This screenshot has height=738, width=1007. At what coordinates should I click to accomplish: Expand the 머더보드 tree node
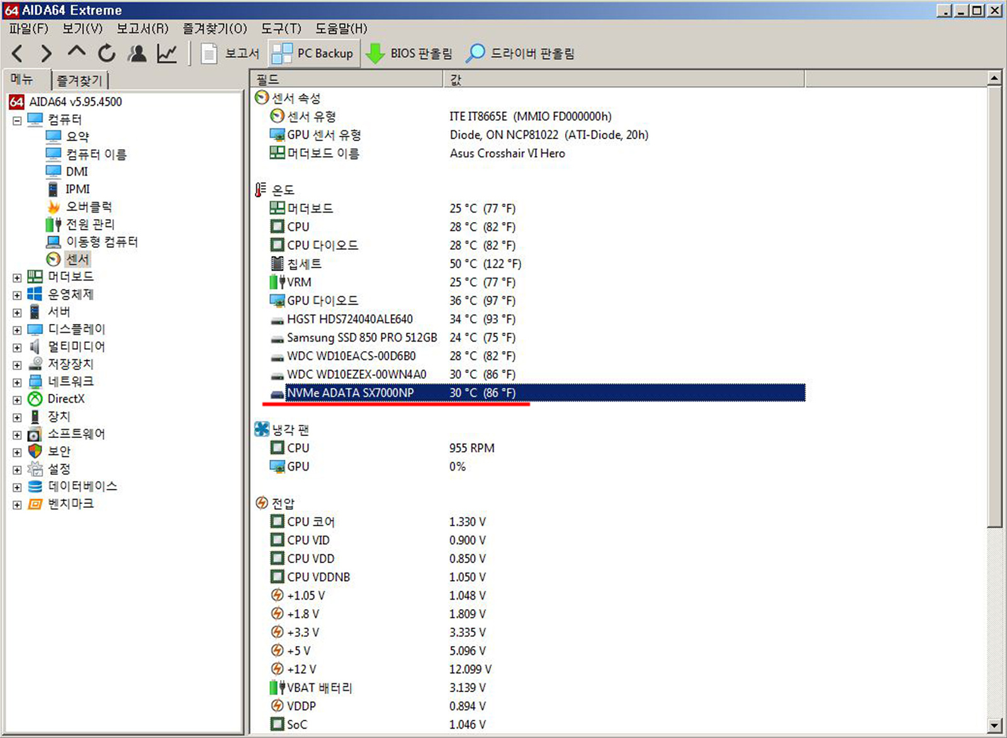point(16,277)
